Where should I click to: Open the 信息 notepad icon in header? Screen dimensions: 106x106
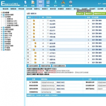33,2
